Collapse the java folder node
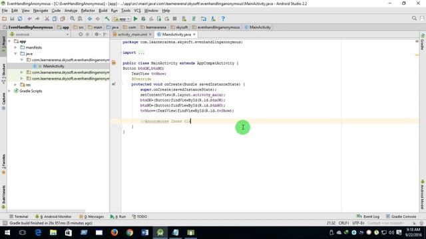Viewport: 426px width, 239px height. click(x=15, y=54)
